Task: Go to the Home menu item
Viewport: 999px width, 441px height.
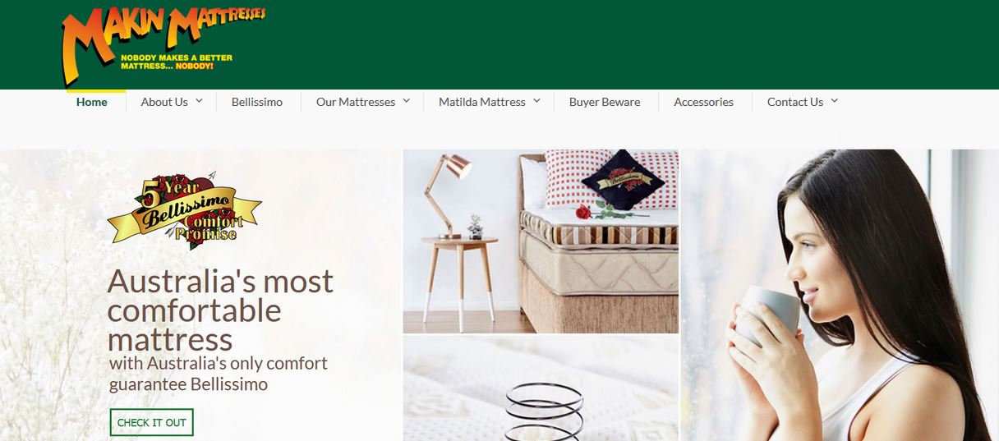Action: pyautogui.click(x=92, y=102)
